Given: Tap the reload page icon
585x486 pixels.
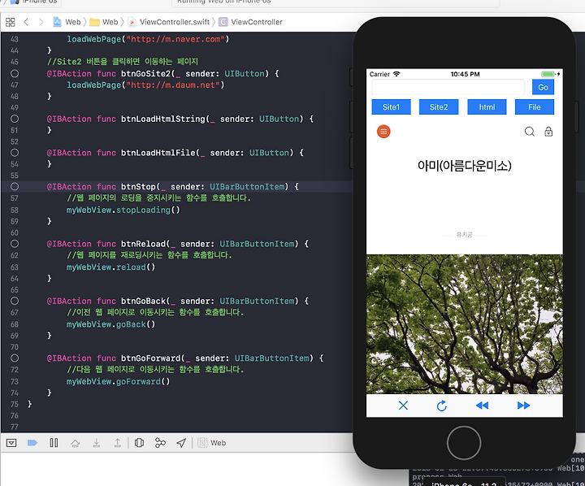Looking at the screenshot, I should pyautogui.click(x=442, y=406).
